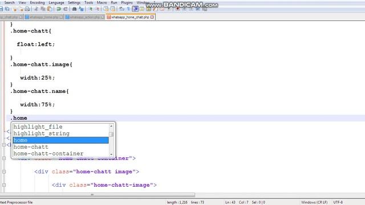Screen dimensions: 365x205
Task: Click the float:left; code line
Action: pyautogui.click(x=36, y=44)
